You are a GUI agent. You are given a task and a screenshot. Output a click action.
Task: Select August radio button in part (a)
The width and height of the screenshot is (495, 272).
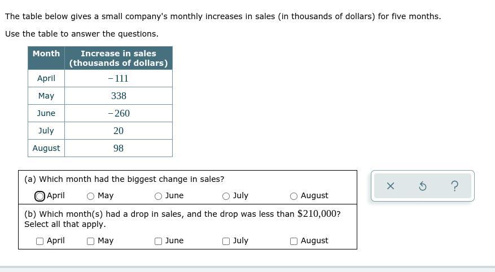point(294,196)
